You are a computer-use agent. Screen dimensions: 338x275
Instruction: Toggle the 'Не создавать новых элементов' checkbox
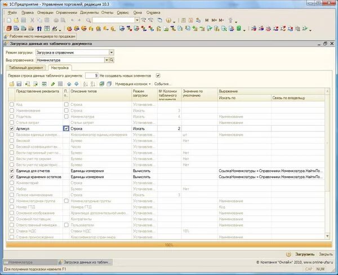(158, 76)
